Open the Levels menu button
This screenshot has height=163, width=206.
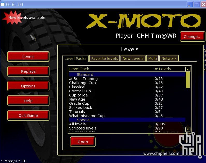[29, 56]
